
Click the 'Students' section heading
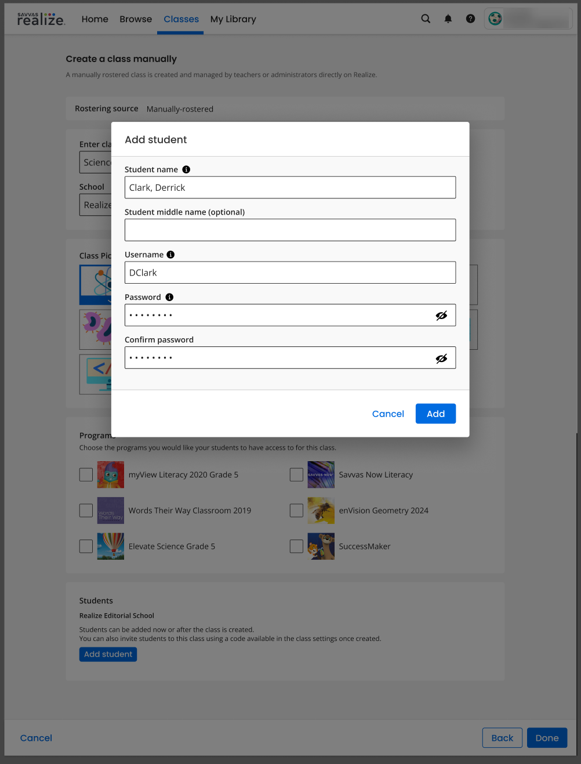tap(96, 600)
